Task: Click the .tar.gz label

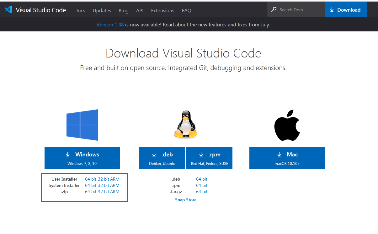Action: (176, 192)
